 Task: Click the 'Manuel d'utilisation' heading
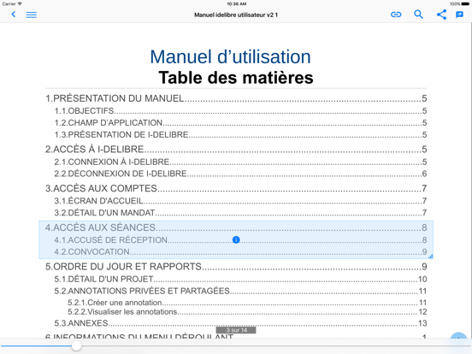pyautogui.click(x=230, y=56)
